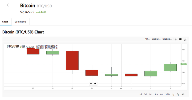Toggle the chart info tooltip icon
The height and width of the screenshot is (100, 192).
[180, 39]
